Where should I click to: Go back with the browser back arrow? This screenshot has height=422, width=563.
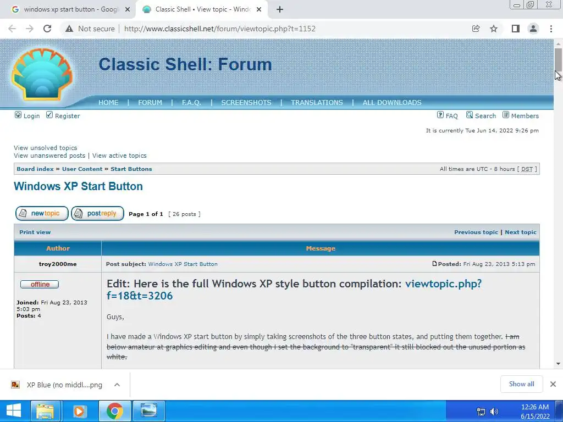(12, 29)
